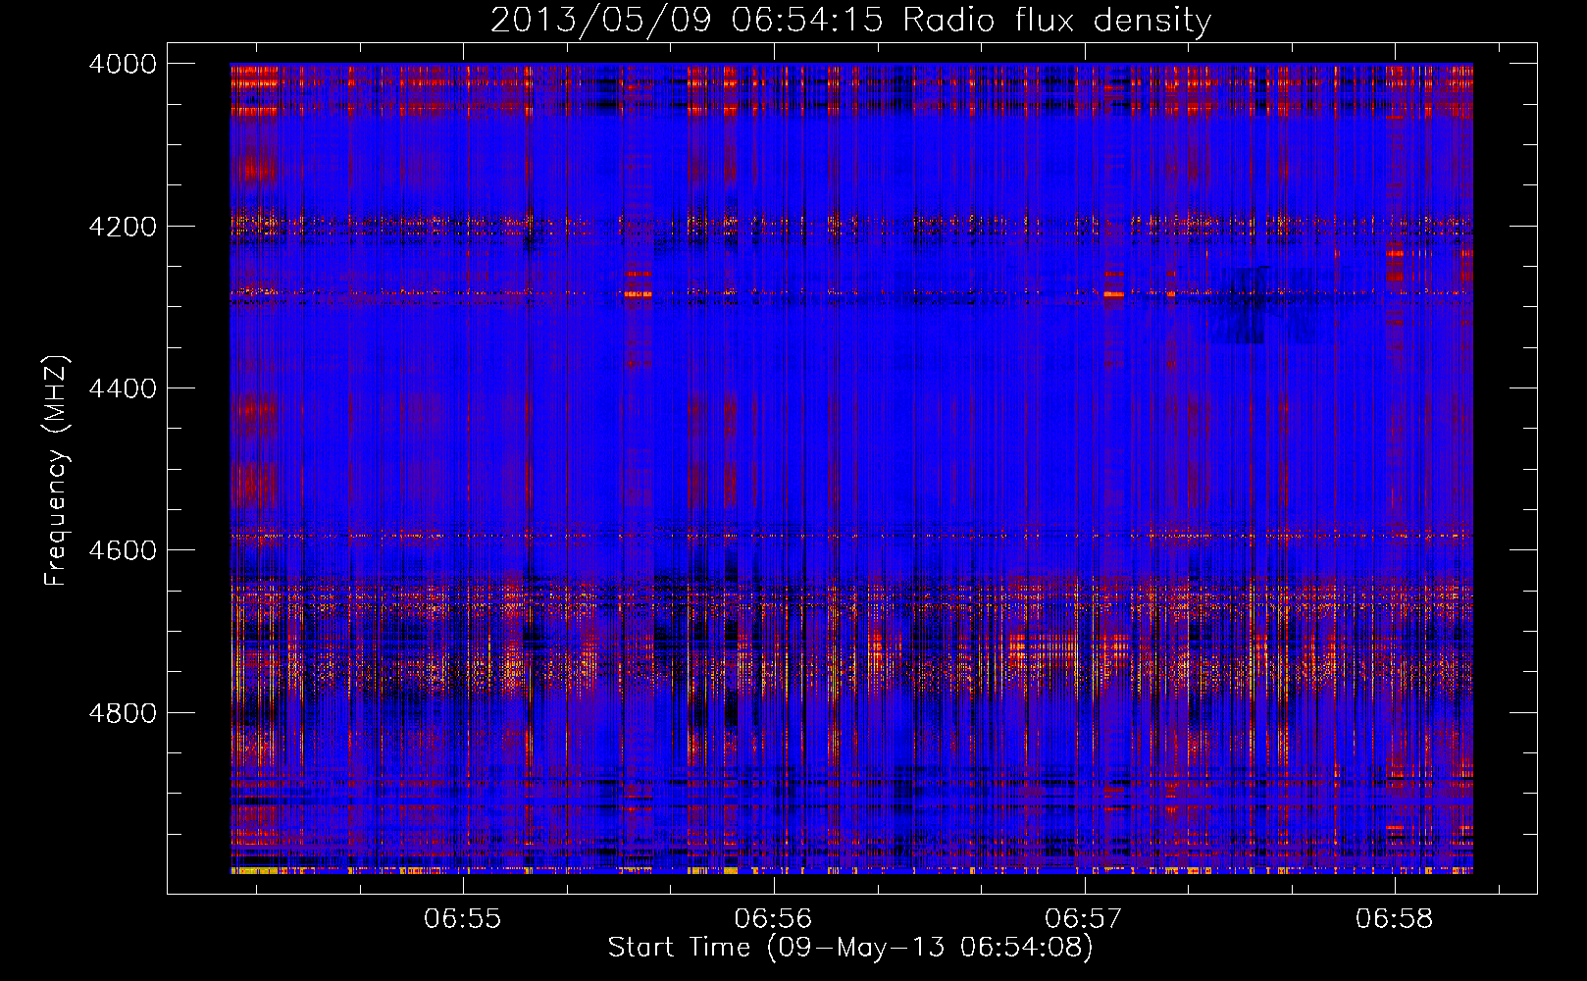Click the 06:57 time tick label
The width and height of the screenshot is (1587, 981).
coord(1084,918)
